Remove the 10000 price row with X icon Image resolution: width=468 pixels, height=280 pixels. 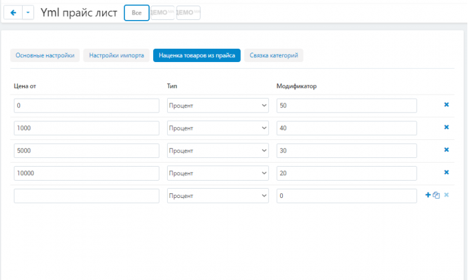tap(447, 173)
